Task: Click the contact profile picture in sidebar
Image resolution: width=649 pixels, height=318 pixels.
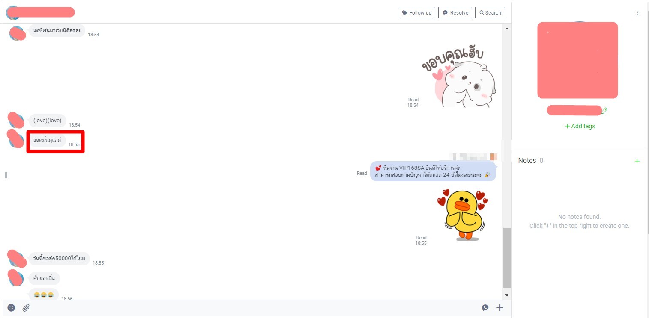Action: tap(577, 60)
